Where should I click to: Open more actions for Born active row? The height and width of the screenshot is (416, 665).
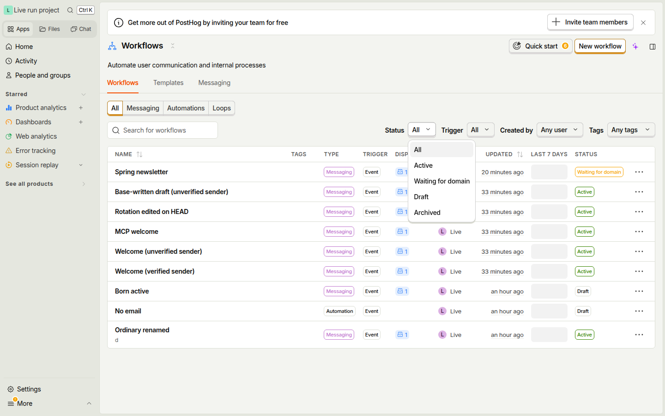tap(639, 291)
